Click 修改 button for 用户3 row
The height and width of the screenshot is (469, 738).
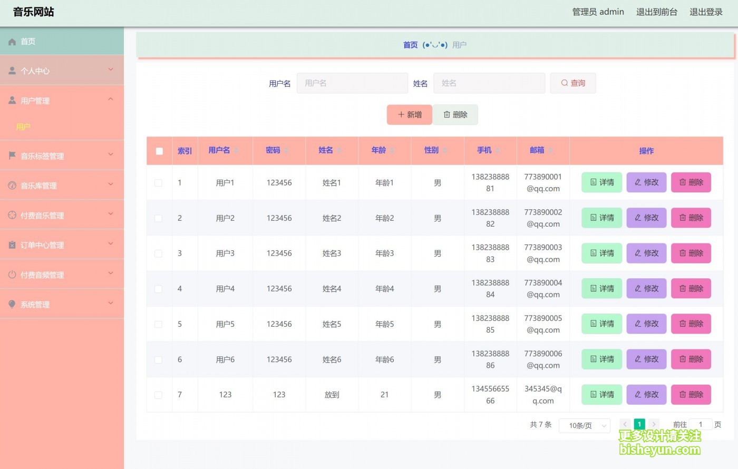tap(646, 253)
